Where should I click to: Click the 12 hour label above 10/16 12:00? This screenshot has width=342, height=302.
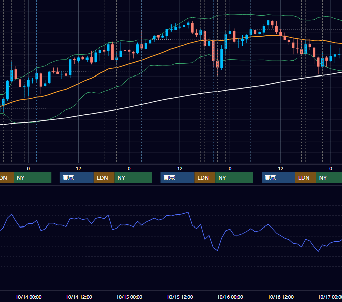click(x=281, y=169)
